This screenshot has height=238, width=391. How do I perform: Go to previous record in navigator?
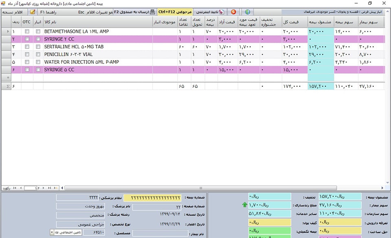(20, 188)
